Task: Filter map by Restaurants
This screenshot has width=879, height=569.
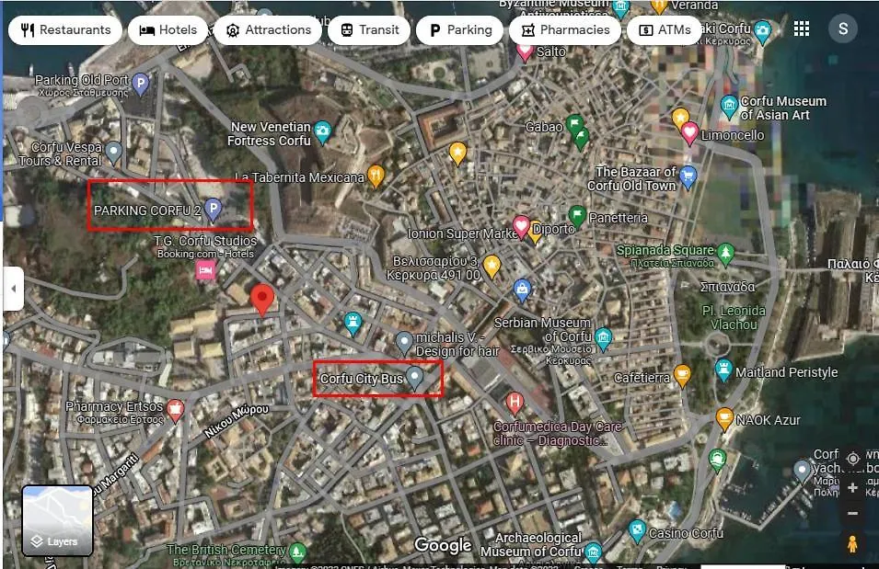Action: 65,29
